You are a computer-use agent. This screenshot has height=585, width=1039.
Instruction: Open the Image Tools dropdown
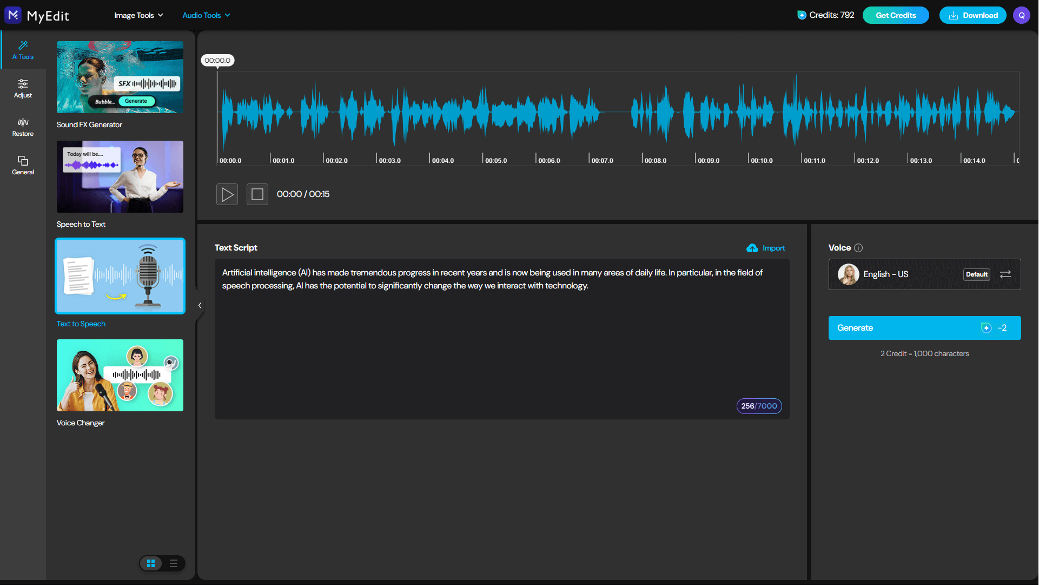[x=138, y=15]
